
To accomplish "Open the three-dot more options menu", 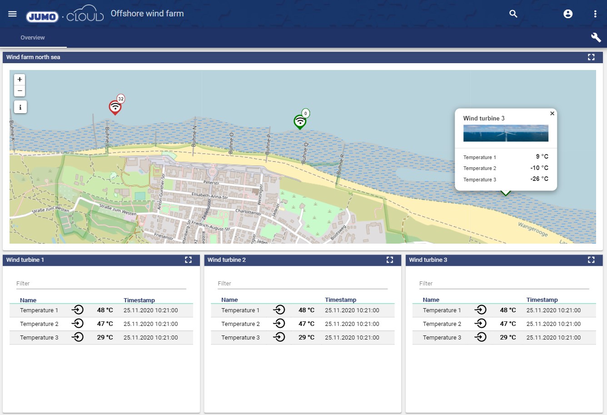I will coord(595,14).
